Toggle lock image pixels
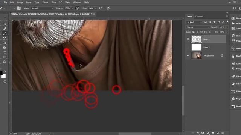 click(x=197, y=32)
